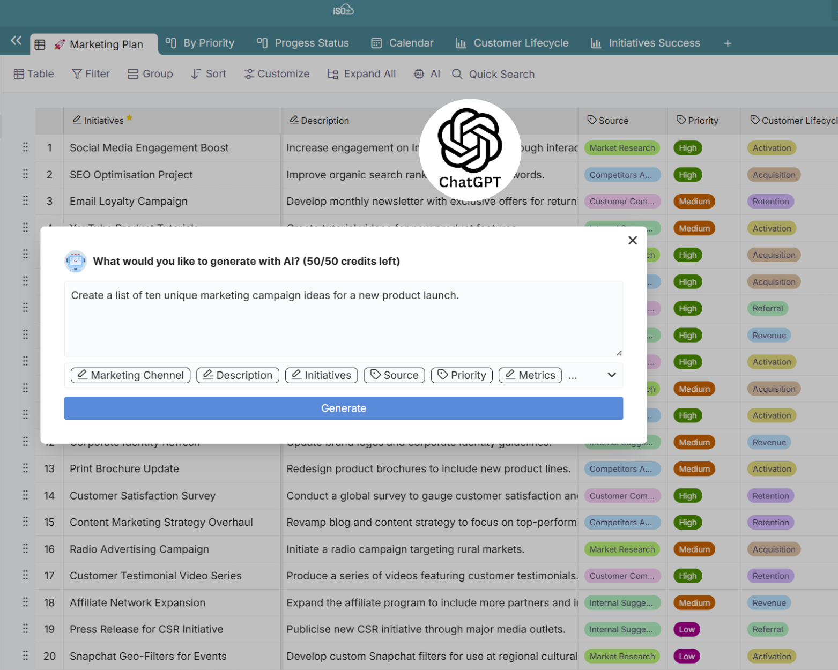Close the AI generate dialog
This screenshot has height=670, width=838.
pos(633,241)
